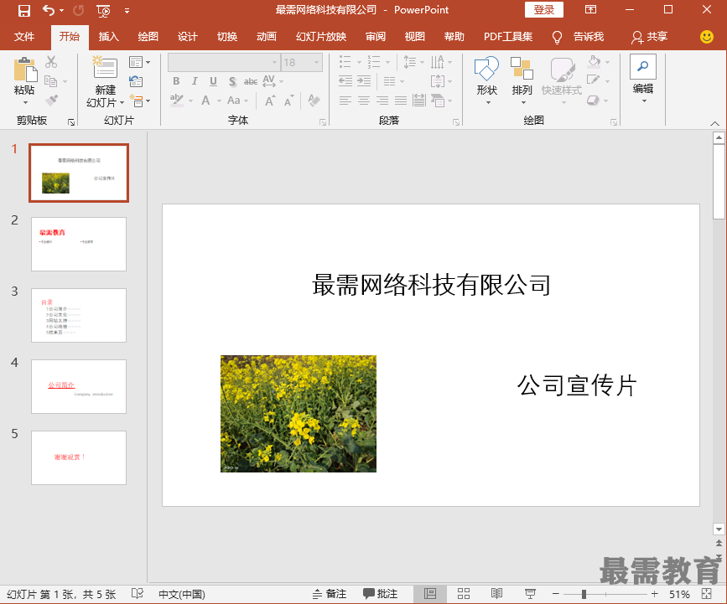The width and height of the screenshot is (727, 604).
Task: Switch to the 动画 animations tab
Action: click(x=267, y=37)
